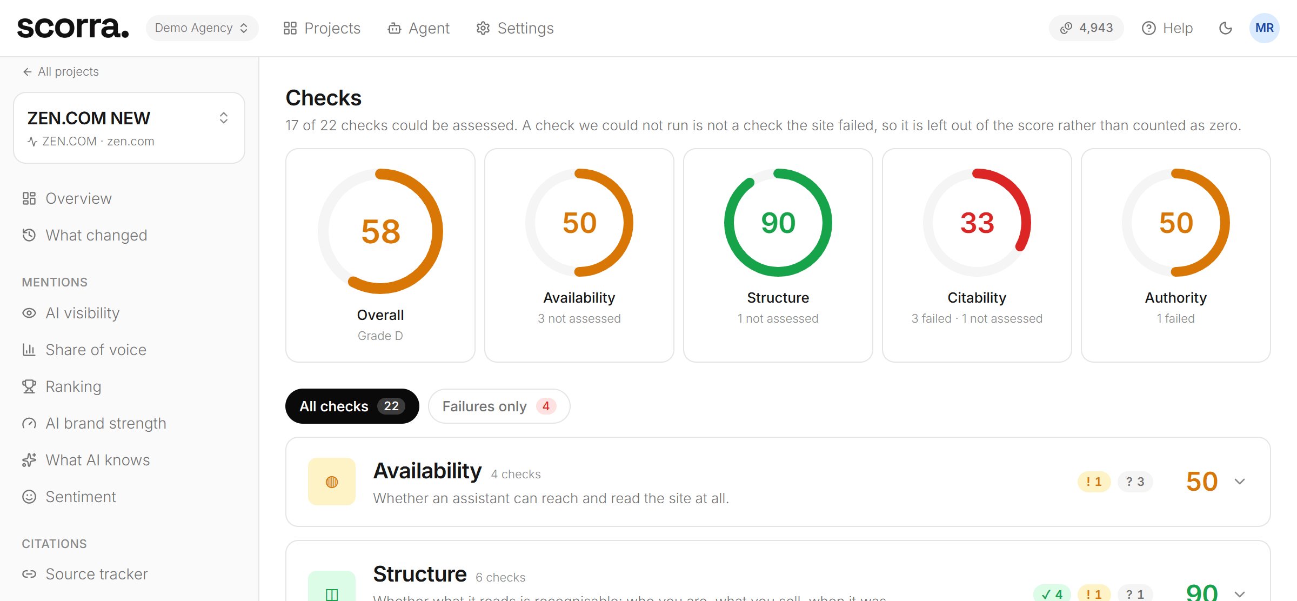Open the Ranking page

[62, 386]
